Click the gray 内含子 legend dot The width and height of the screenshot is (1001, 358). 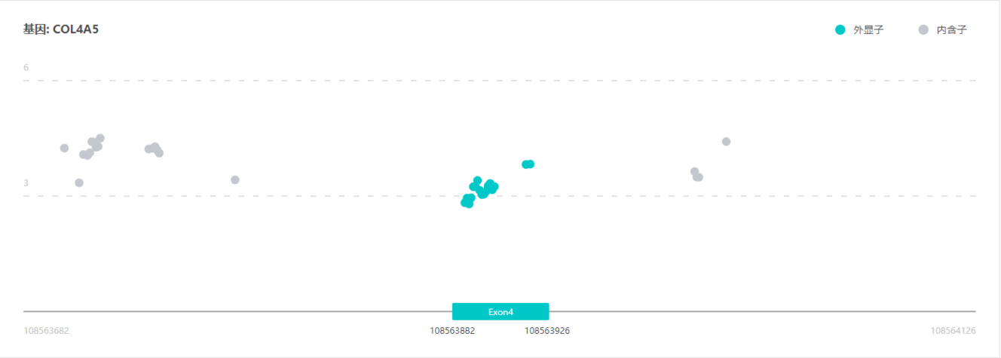pos(923,30)
